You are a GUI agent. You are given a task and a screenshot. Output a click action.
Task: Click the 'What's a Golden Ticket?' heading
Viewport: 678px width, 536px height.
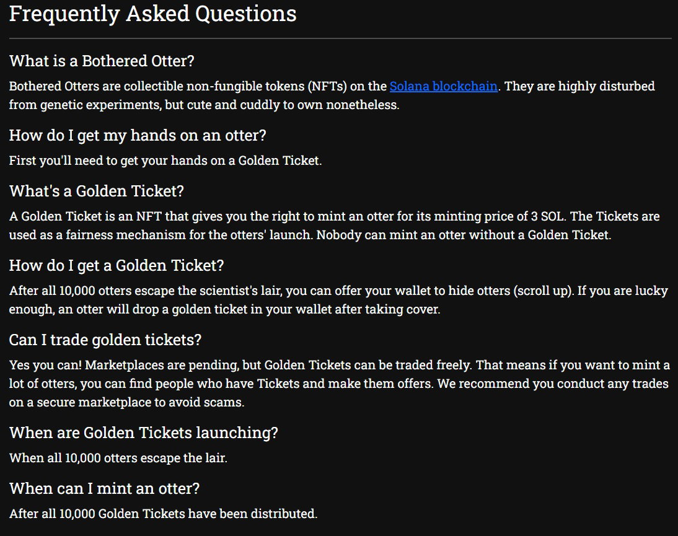point(97,191)
